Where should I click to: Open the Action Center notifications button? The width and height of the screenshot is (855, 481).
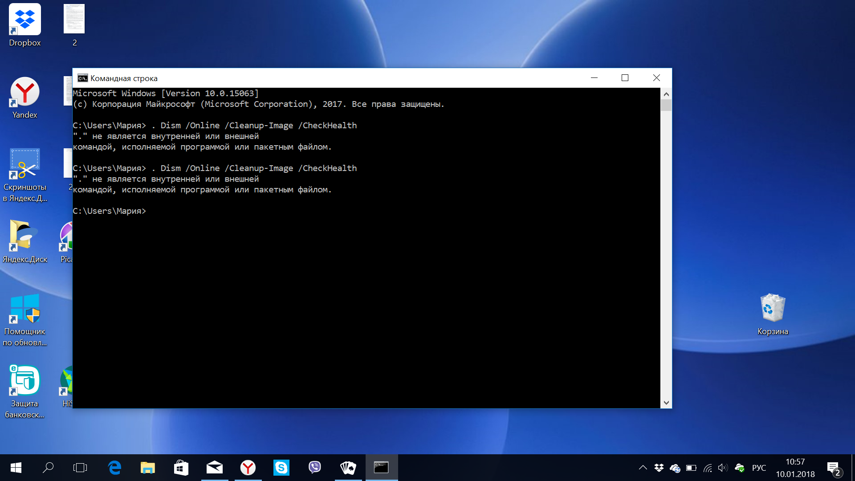pos(834,468)
